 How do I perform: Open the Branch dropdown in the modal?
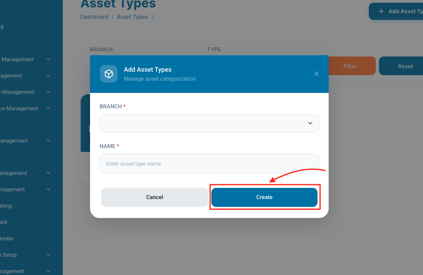(209, 123)
